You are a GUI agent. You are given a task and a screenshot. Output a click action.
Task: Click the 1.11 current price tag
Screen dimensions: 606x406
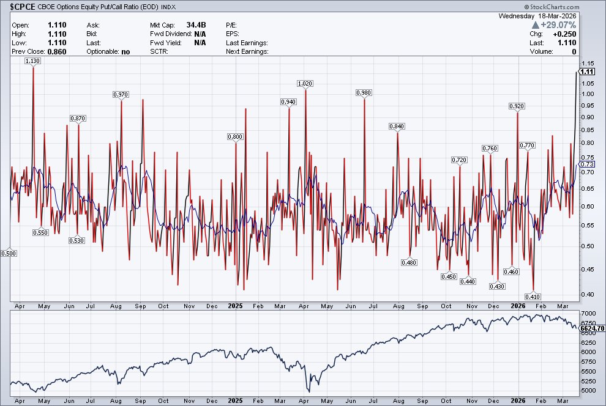pos(587,72)
